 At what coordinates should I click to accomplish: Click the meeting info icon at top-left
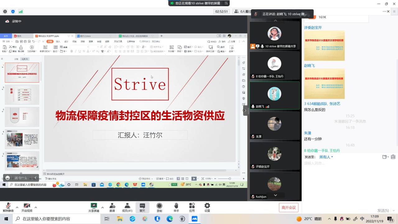[x=5, y=12]
